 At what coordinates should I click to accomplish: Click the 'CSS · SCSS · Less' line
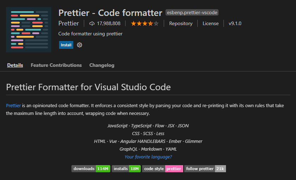(x=148, y=134)
